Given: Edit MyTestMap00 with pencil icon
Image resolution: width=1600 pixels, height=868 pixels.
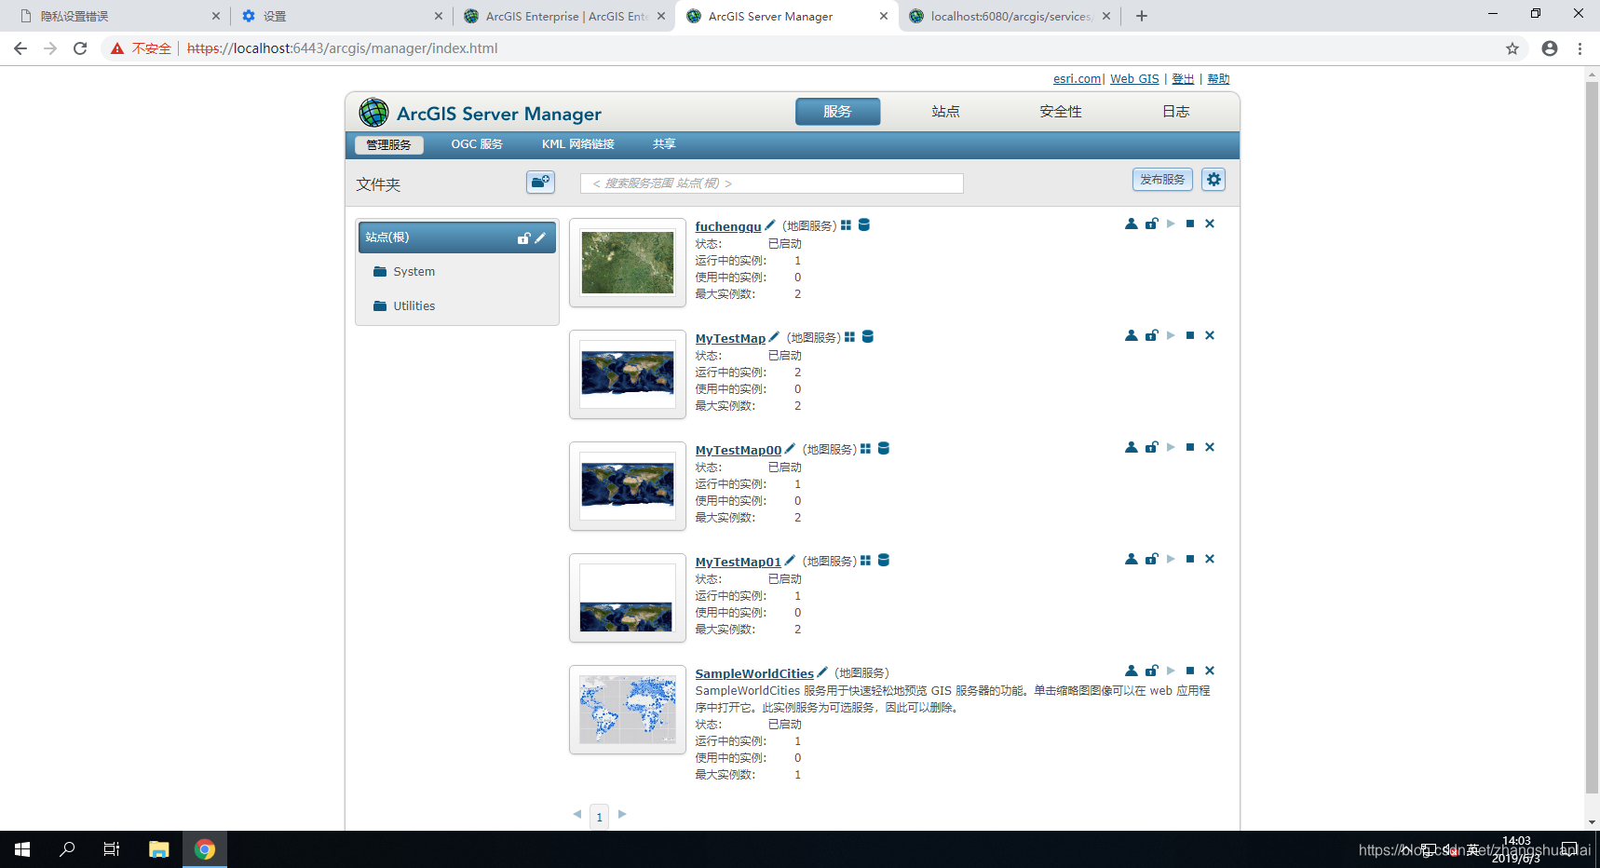Looking at the screenshot, I should [790, 448].
